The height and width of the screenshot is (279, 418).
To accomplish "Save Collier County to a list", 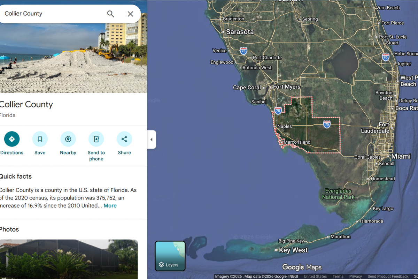I will (40, 139).
